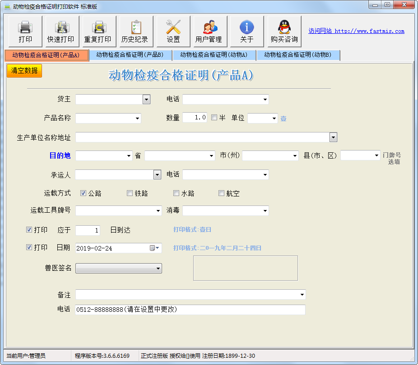Open the calendar picker in 日期 field

(154, 248)
